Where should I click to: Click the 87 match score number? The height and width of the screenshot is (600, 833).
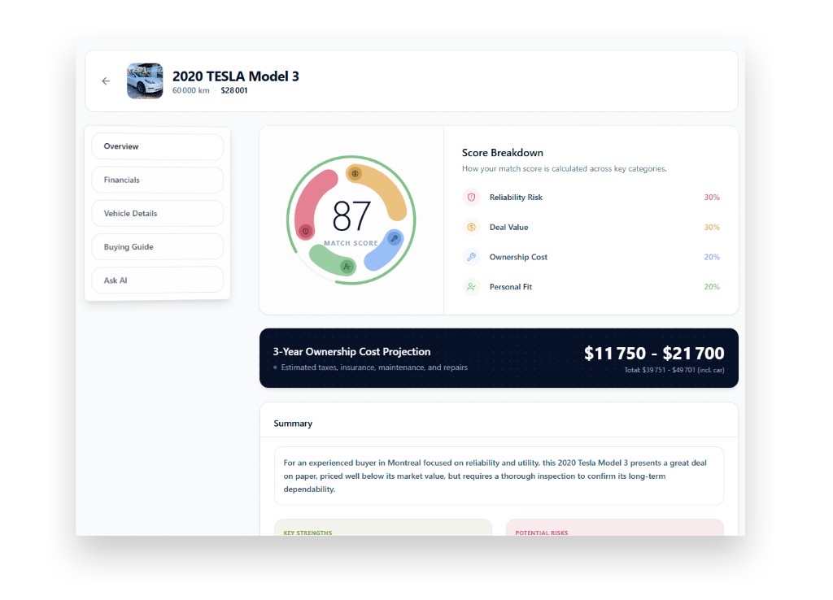pyautogui.click(x=351, y=217)
